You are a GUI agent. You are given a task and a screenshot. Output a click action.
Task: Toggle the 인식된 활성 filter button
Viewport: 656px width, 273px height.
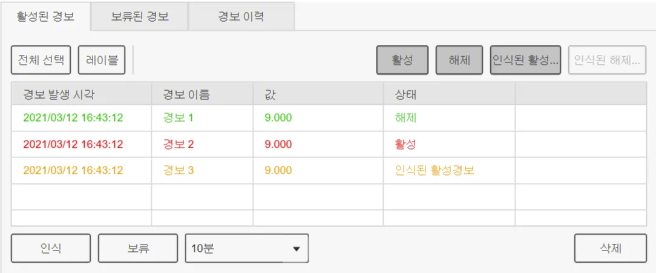point(525,61)
